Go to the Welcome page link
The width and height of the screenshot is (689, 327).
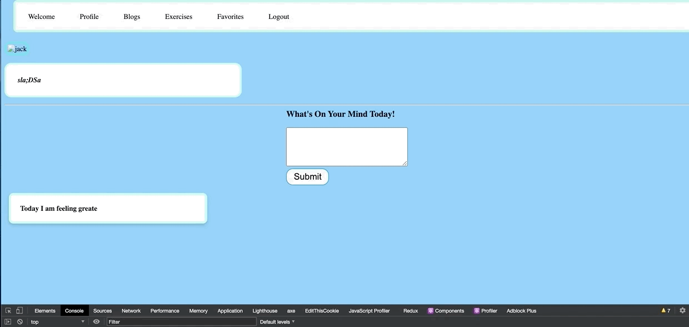click(42, 17)
